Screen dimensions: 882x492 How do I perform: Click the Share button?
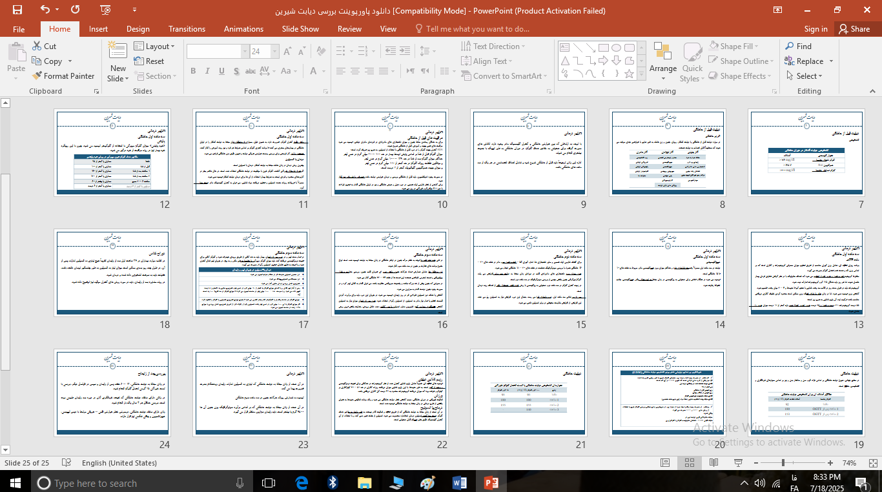click(854, 29)
